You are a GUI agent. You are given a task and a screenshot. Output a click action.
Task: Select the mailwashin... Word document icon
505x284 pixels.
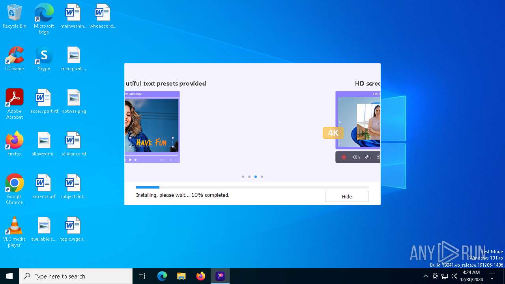73,16
